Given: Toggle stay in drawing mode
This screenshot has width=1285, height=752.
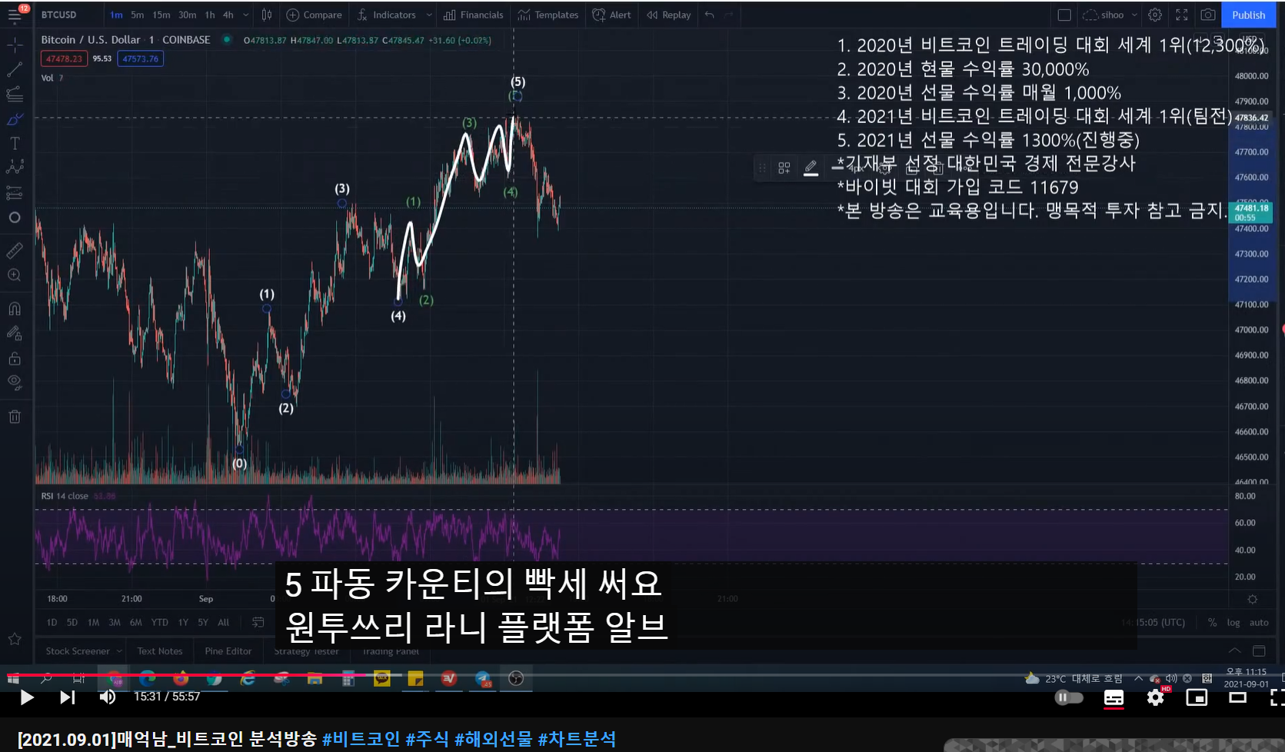Looking at the screenshot, I should pyautogui.click(x=15, y=334).
